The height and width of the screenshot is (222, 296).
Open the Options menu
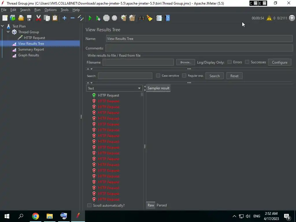pyautogui.click(x=50, y=10)
